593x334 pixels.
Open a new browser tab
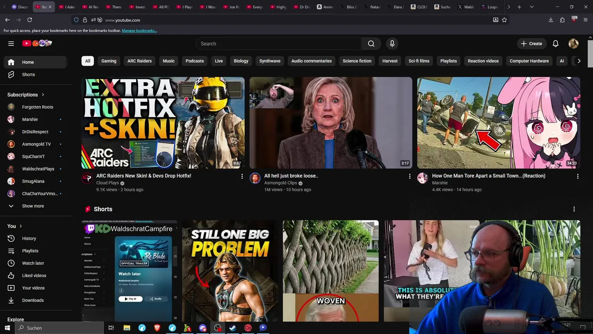coord(519,7)
